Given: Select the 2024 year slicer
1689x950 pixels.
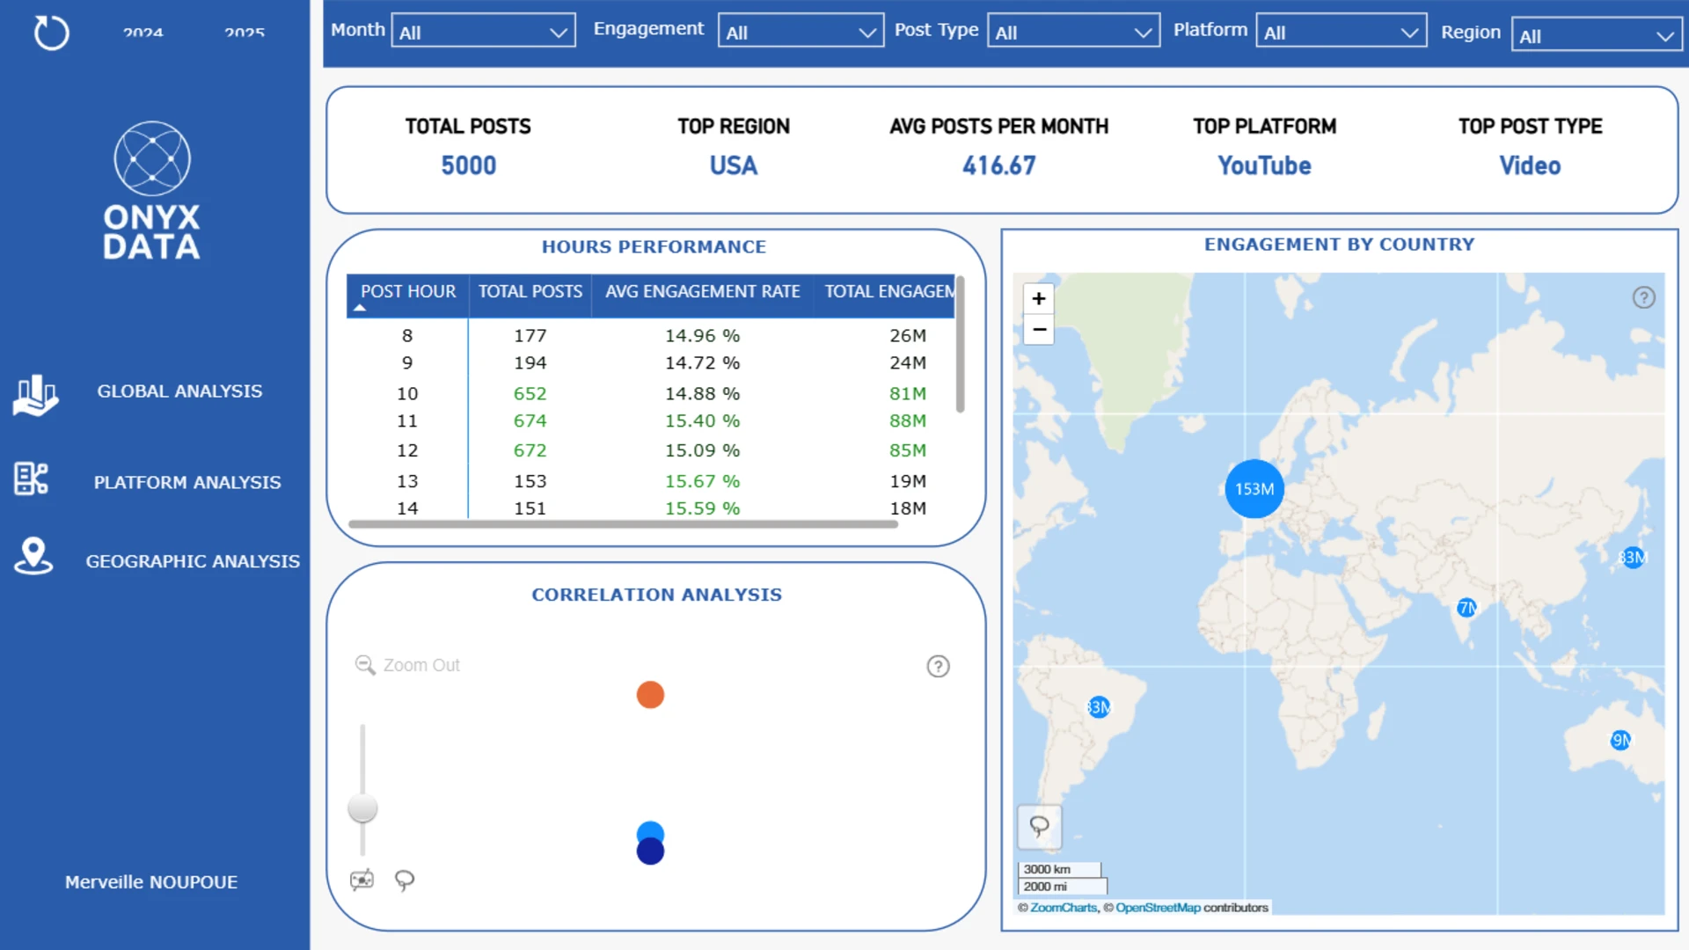Looking at the screenshot, I should 143,33.
